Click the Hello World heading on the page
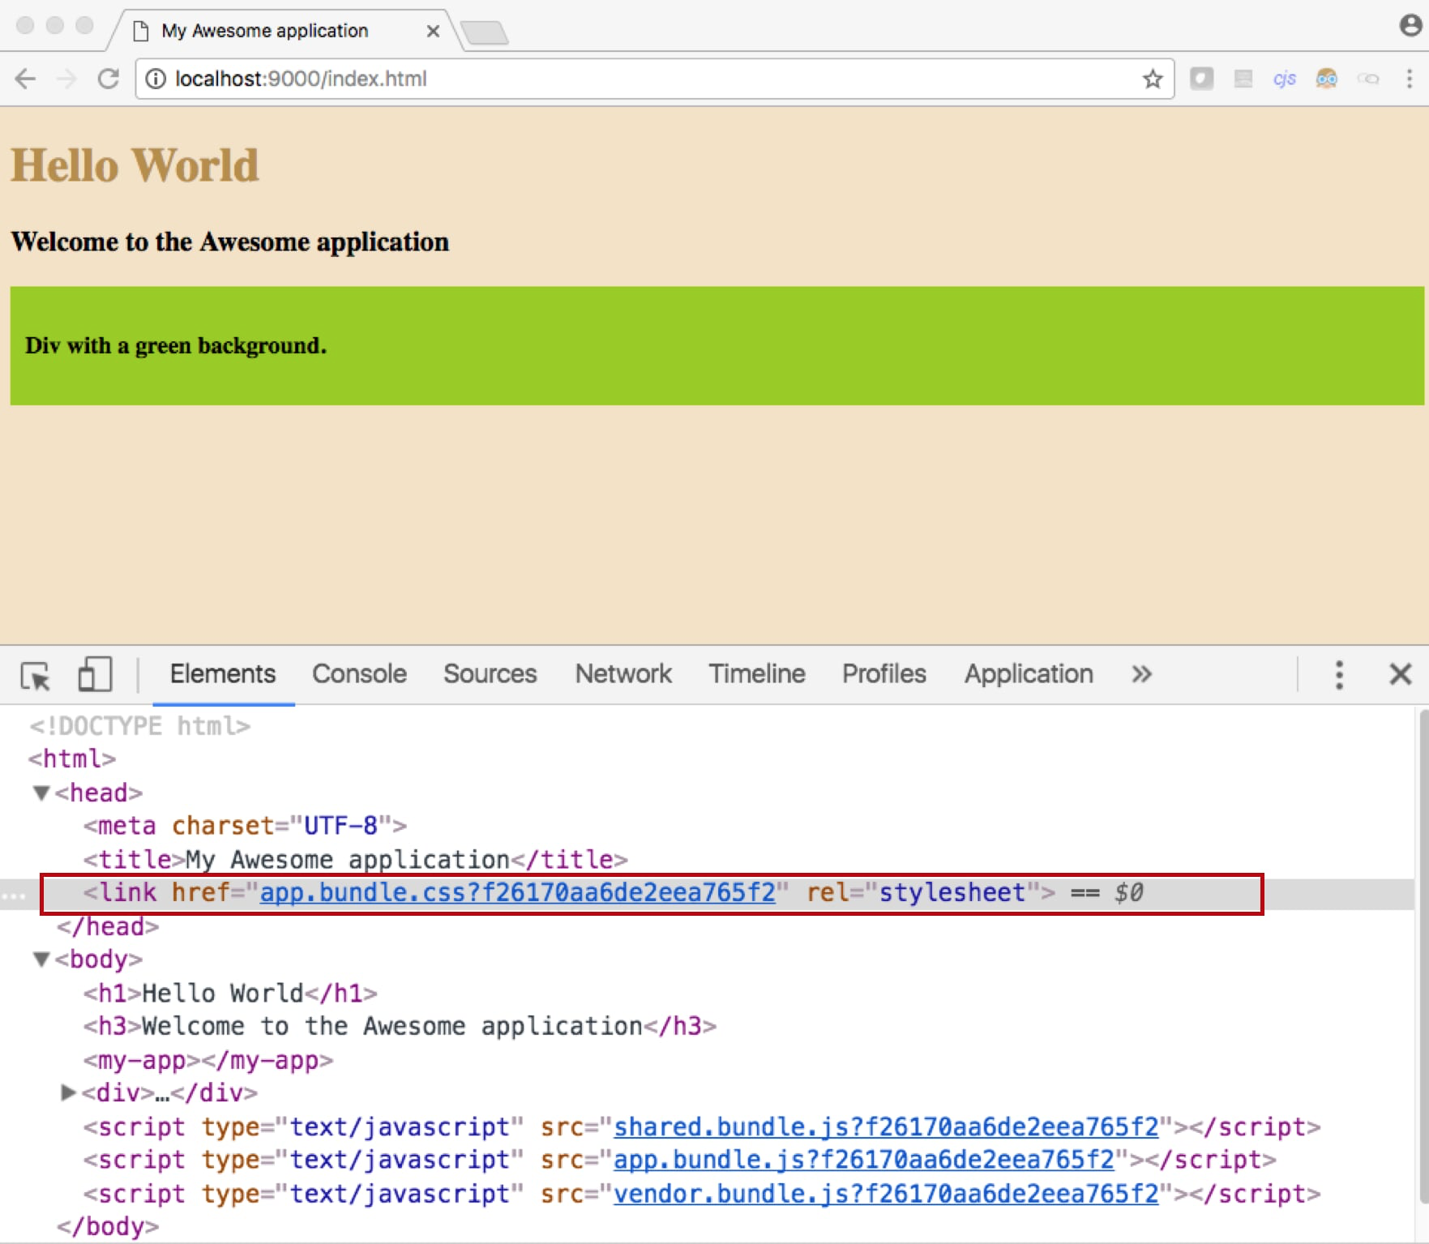The height and width of the screenshot is (1244, 1429). 135,165
